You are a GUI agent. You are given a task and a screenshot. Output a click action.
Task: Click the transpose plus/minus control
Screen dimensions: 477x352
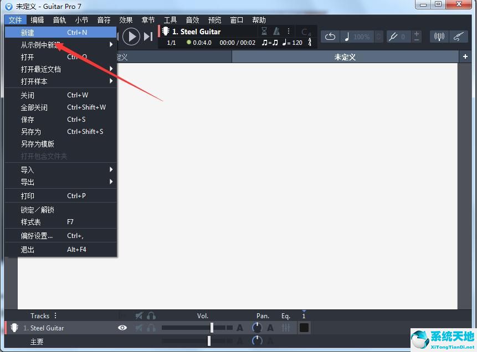(x=417, y=37)
